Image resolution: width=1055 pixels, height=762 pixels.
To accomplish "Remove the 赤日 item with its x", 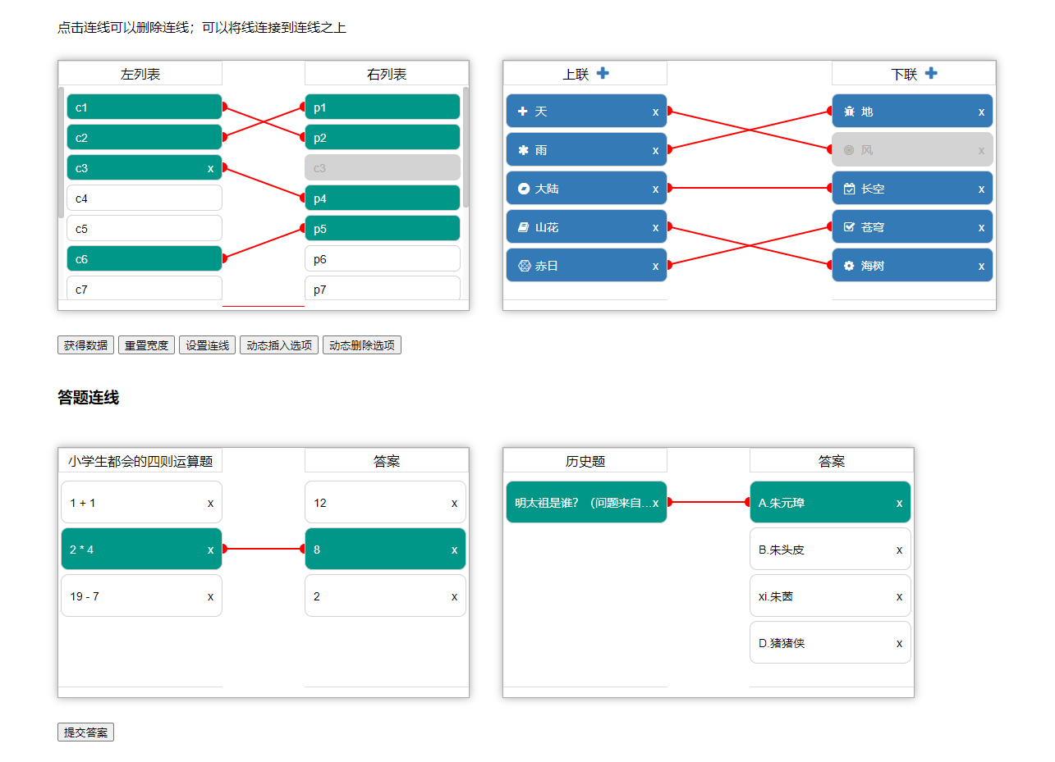I will (655, 266).
